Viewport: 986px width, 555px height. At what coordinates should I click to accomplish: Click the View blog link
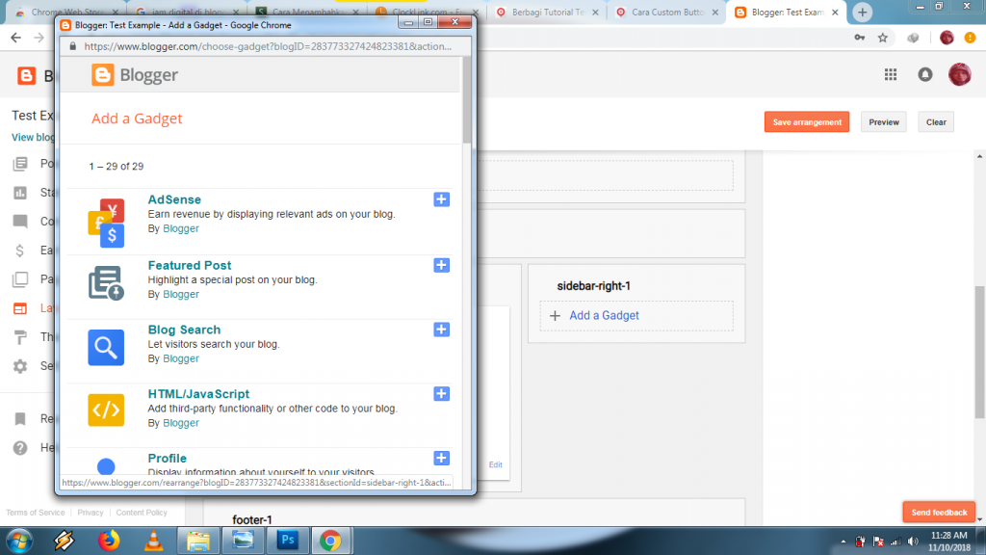tap(34, 137)
